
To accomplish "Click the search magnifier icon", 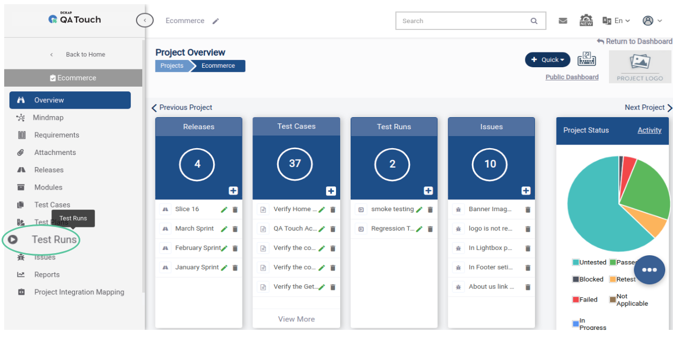I will pyautogui.click(x=534, y=21).
